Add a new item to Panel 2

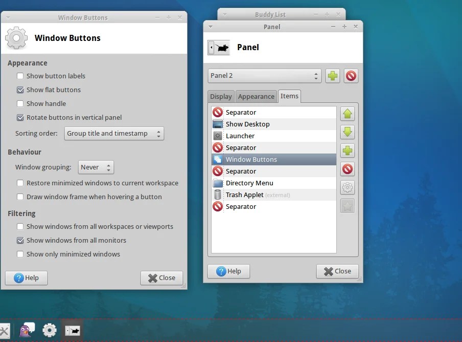(348, 151)
